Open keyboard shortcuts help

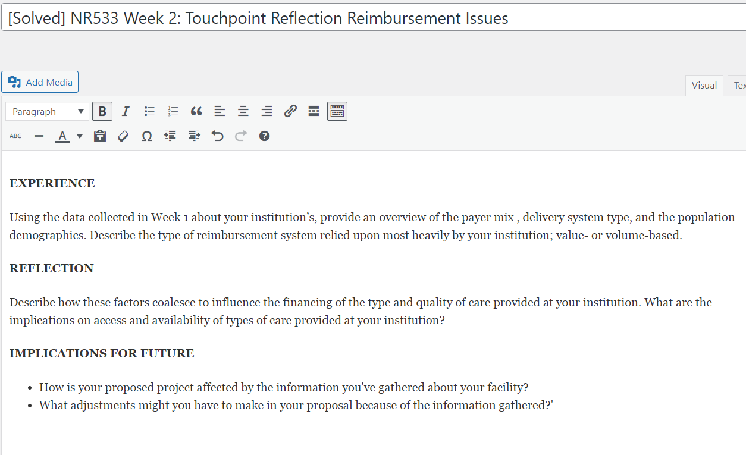tap(265, 136)
